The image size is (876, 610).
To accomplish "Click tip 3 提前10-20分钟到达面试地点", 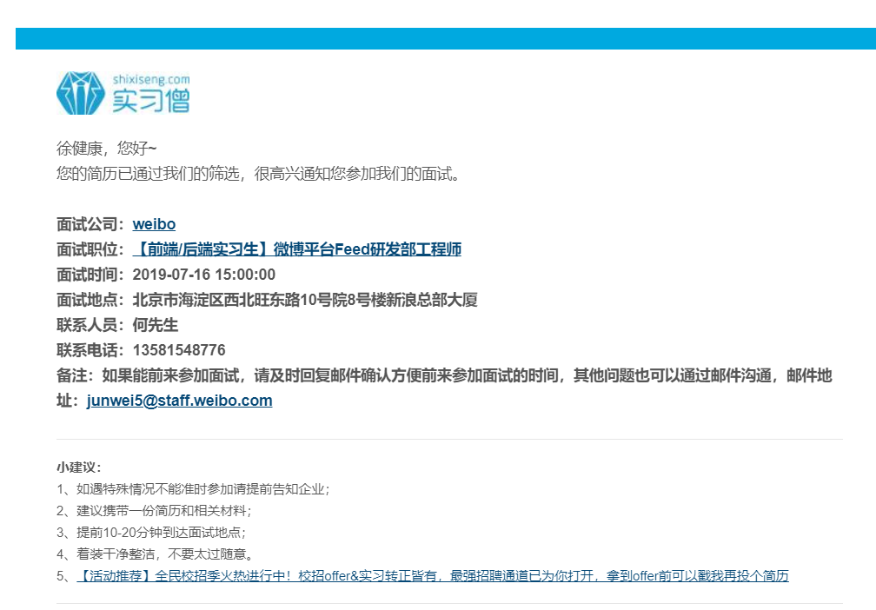I will point(151,533).
